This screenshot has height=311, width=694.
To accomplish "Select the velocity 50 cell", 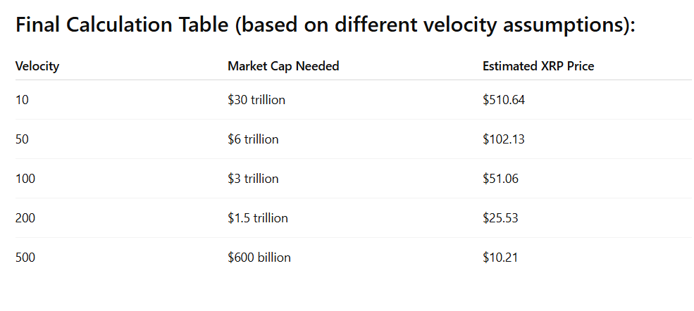I will (23, 139).
